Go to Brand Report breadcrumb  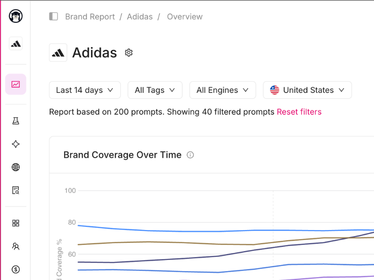pyautogui.click(x=90, y=17)
